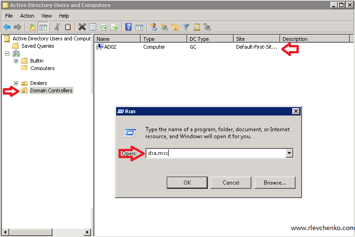Click the Find objects magnifier icon
Viewport: 355px width, 237px height.
pyautogui.click(x=196, y=27)
